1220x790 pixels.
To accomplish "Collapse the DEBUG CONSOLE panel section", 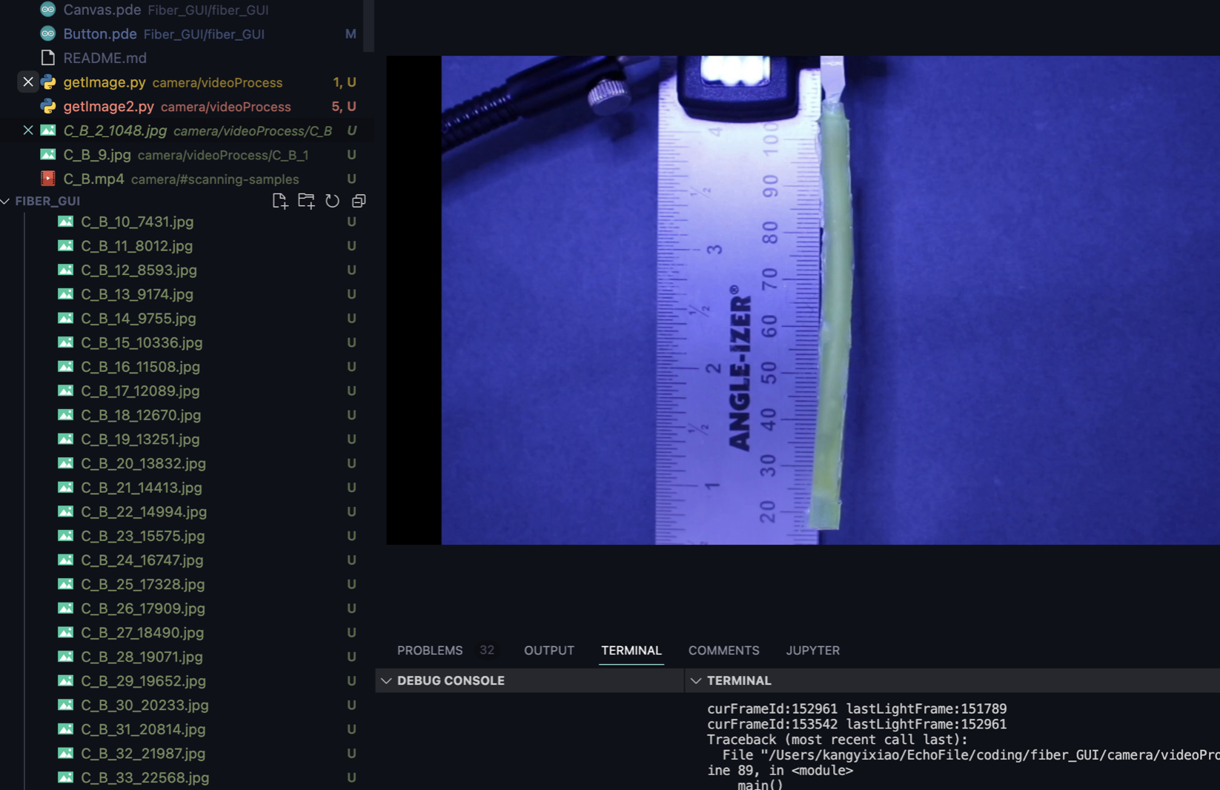I will coord(386,680).
